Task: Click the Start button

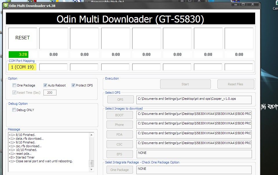Action: (185, 84)
